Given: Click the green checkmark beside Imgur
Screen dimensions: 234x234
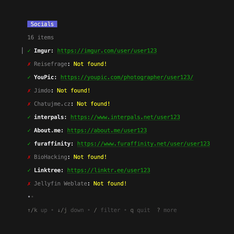Looking at the screenshot, I should point(29,51).
